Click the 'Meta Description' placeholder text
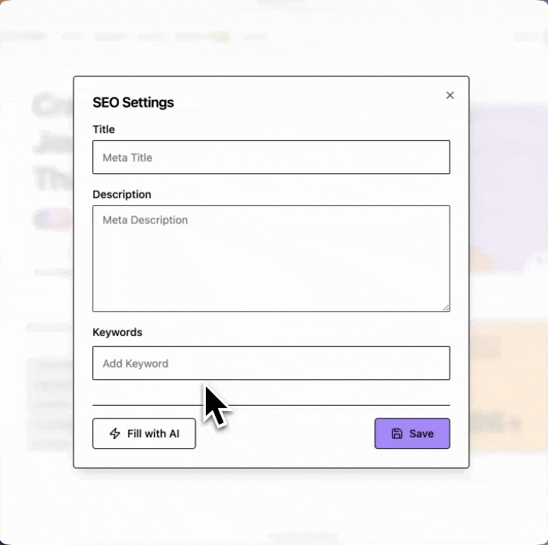548x545 pixels. [x=145, y=220]
